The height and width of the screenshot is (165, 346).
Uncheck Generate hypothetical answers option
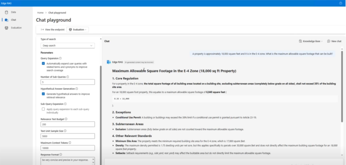pyautogui.click(x=43, y=94)
